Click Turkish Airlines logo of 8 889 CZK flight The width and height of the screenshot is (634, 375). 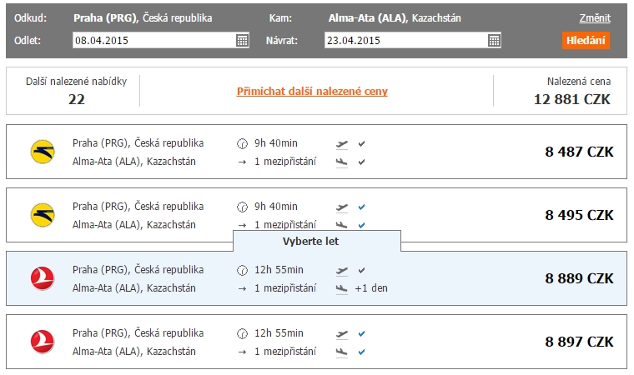tap(42, 278)
